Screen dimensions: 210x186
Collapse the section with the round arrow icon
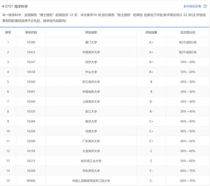coord(205,6)
